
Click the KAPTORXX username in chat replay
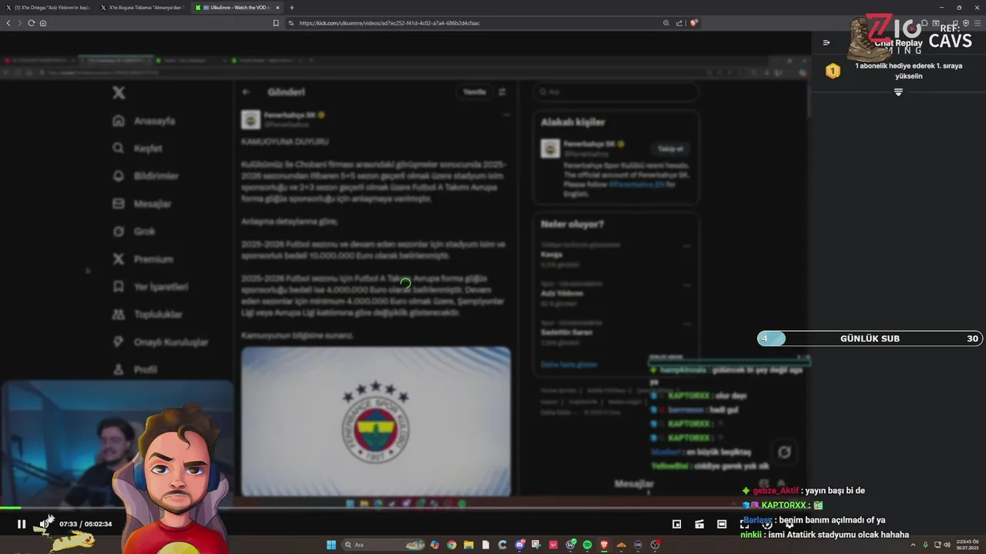tap(783, 506)
